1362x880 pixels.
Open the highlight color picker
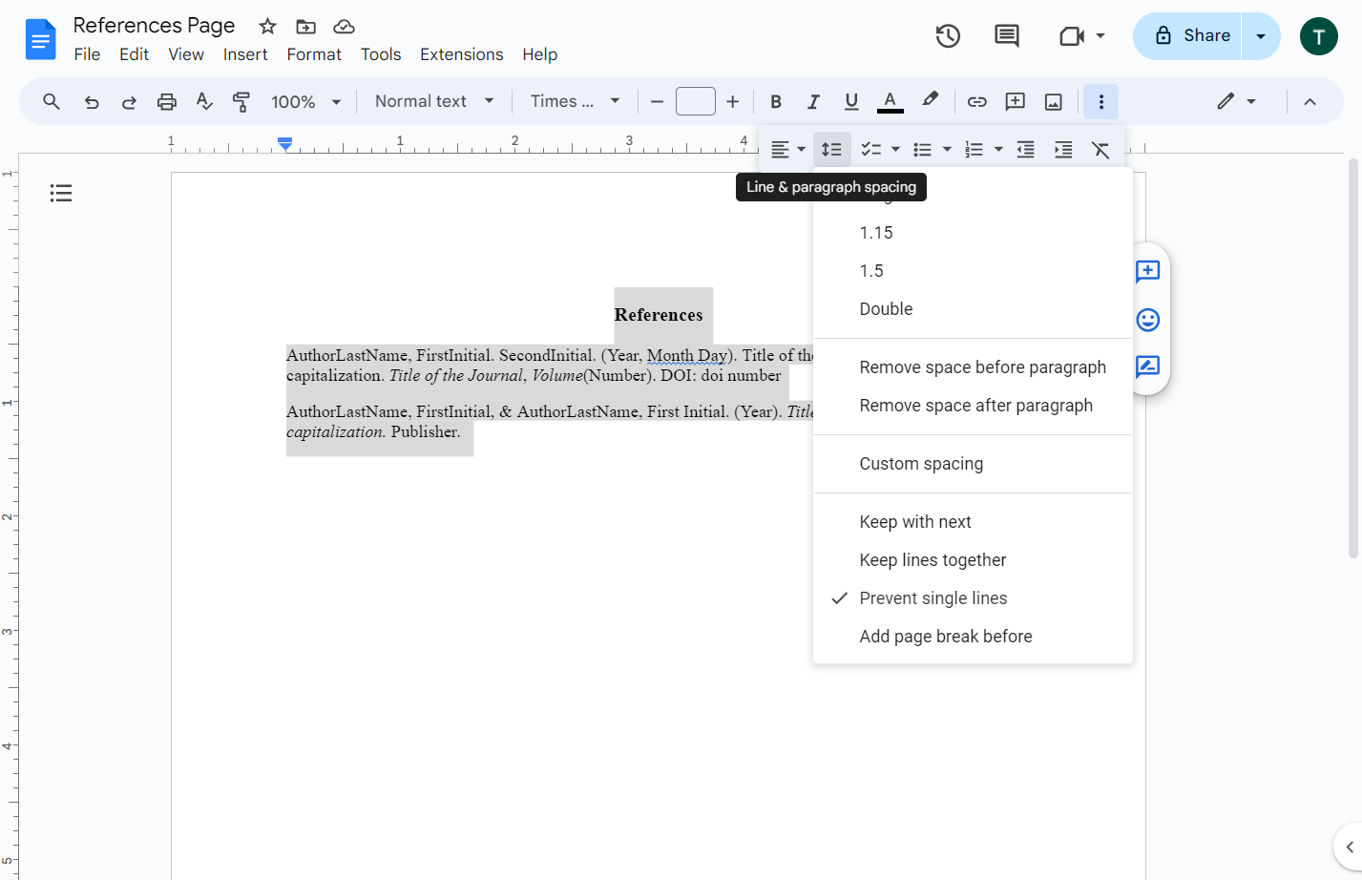[x=930, y=100]
